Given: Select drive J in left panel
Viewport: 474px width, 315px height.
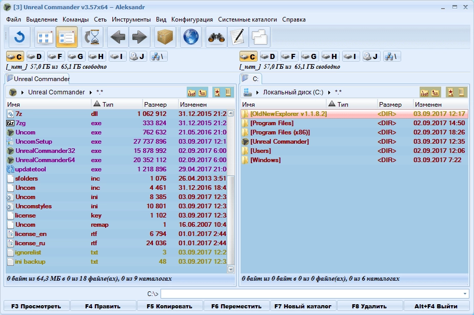Looking at the screenshot, I should click(x=138, y=56).
